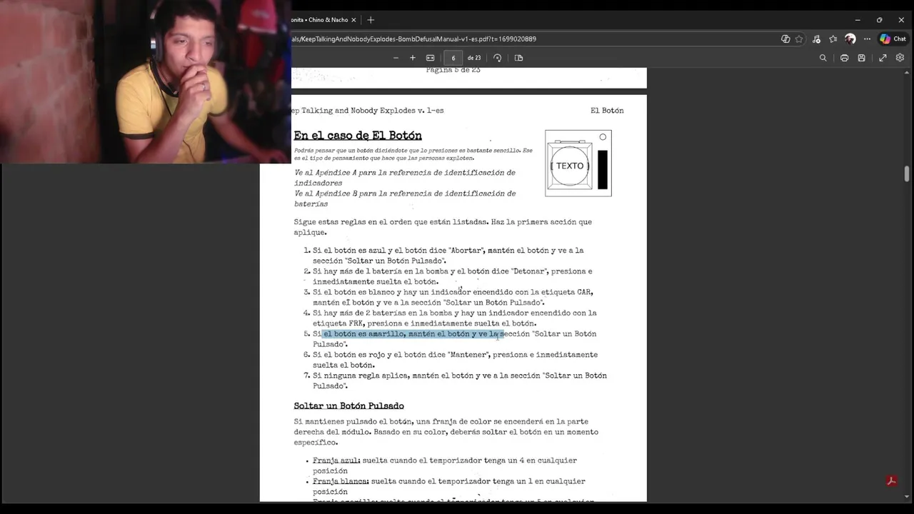Open a new browser tab
914x514 pixels.
tap(370, 20)
